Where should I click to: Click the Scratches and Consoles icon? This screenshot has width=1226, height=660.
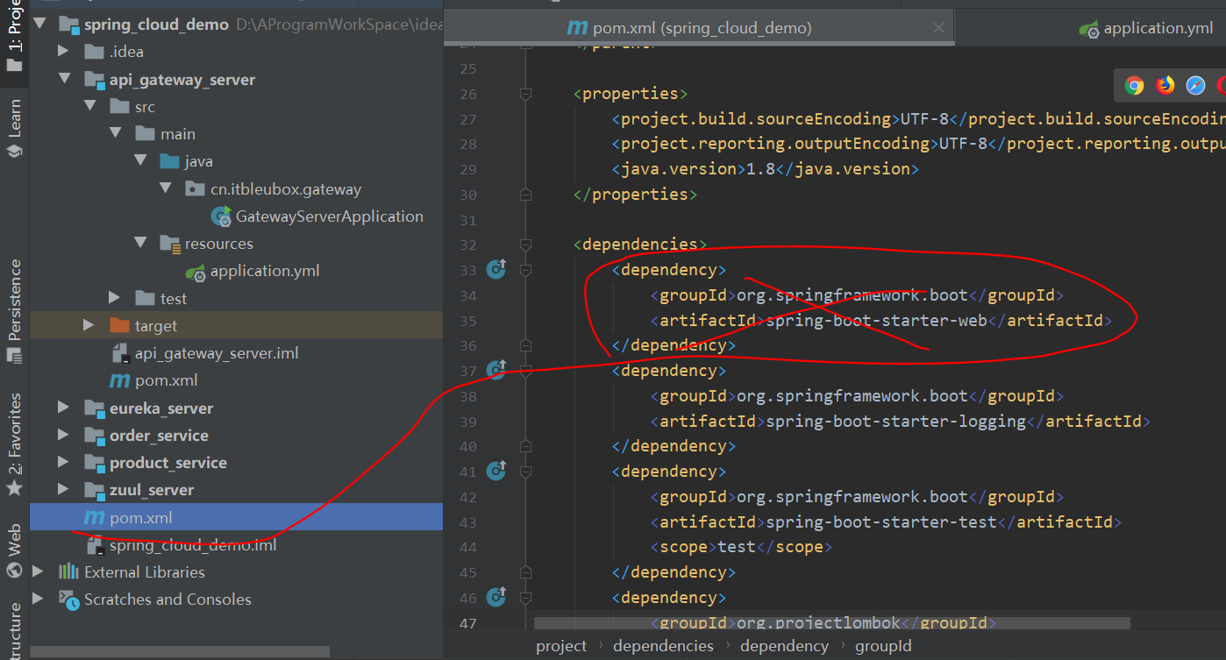tap(68, 599)
